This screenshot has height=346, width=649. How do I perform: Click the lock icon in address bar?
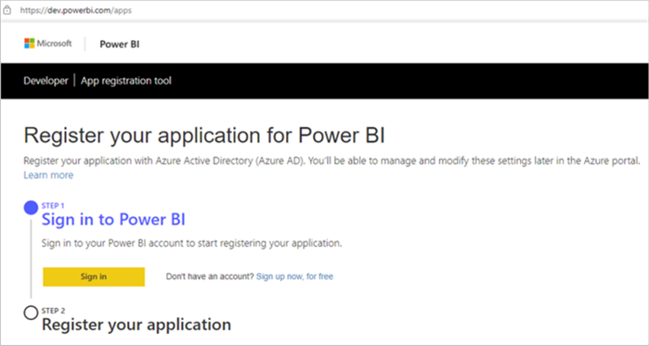7,10
